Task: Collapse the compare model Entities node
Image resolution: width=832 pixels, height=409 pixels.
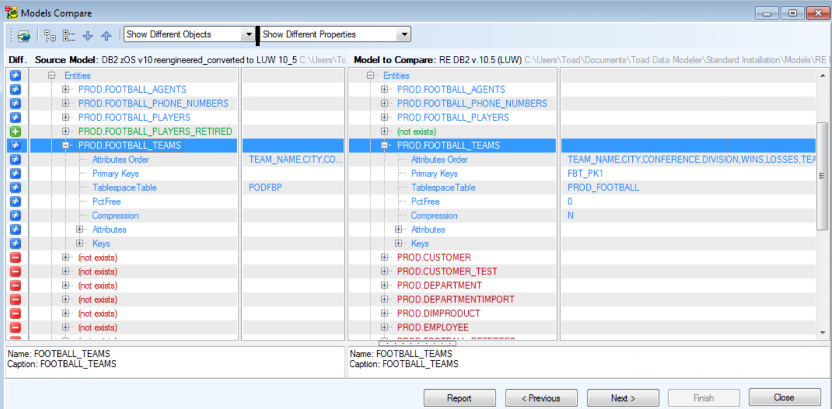Action: click(371, 75)
